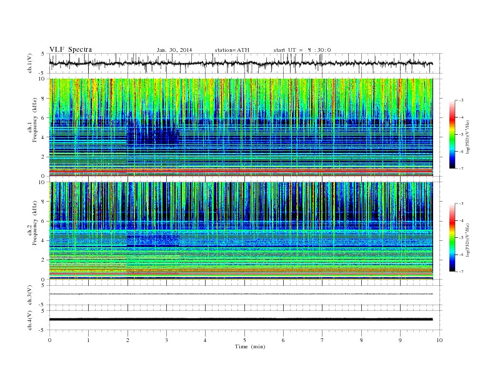The width and height of the screenshot is (495, 382).
Task: Click the ch.1 spectrogram color scale bar
Action: [452, 135]
